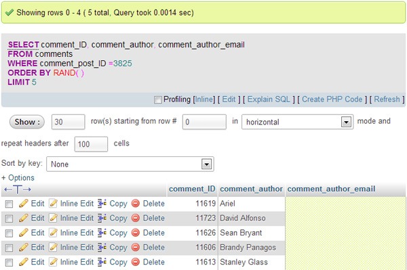407x270 pixels.
Task: Tick the checkbox for row 11613 Stanley Glass
Action: pyautogui.click(x=9, y=263)
